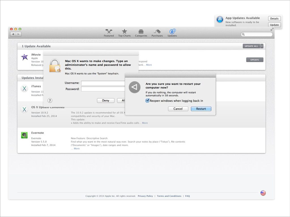
Task: Click the Password field in authentication dialog
Action: [x=103, y=89]
